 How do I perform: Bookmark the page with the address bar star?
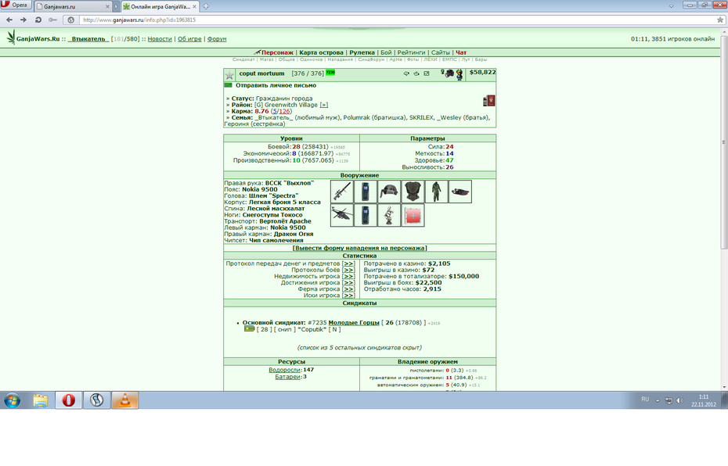[x=720, y=20]
